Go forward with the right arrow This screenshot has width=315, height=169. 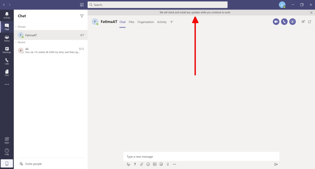point(10,5)
